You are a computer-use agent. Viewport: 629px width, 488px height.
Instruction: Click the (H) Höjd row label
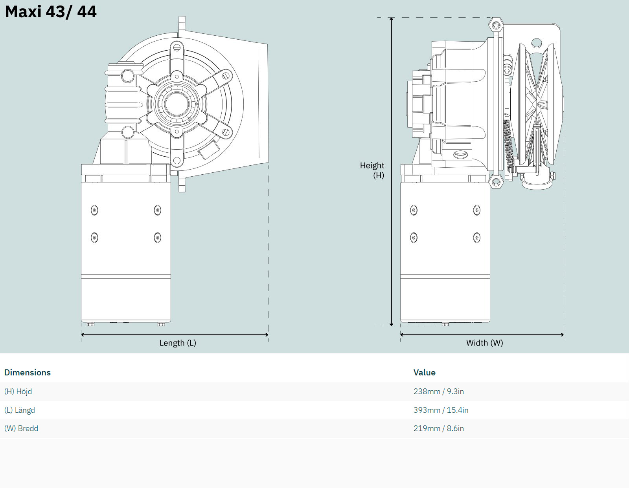point(18,391)
